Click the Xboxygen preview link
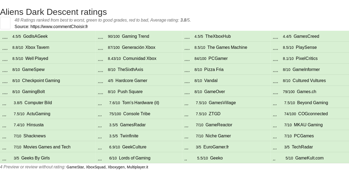 (x=116, y=167)
